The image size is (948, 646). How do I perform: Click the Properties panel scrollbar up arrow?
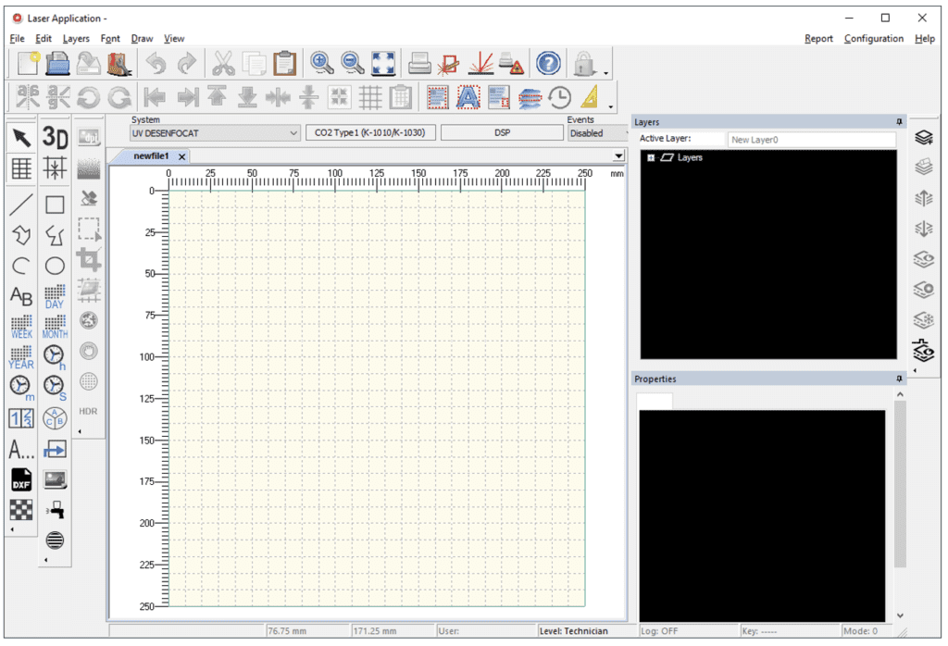tap(900, 394)
